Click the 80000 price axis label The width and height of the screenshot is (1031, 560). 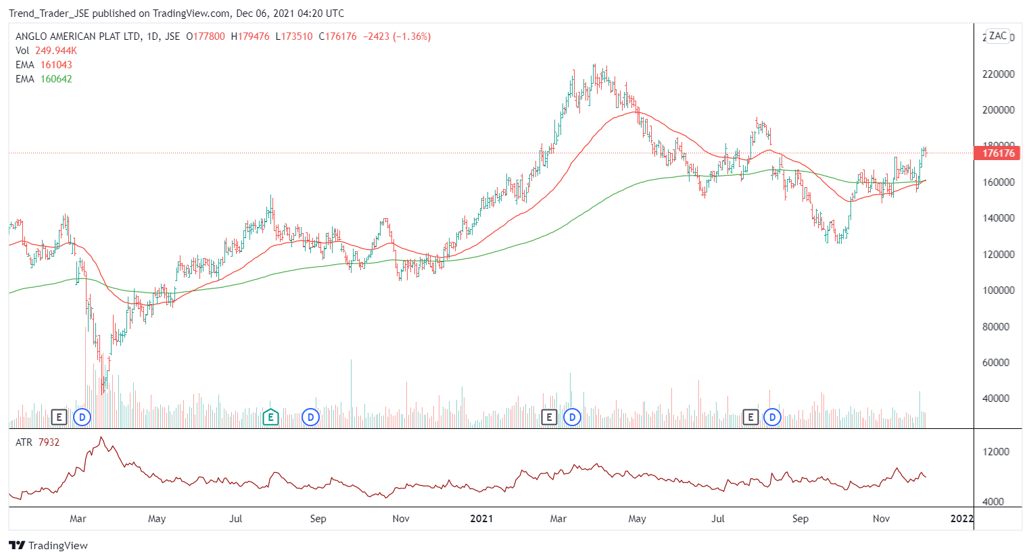tap(995, 326)
